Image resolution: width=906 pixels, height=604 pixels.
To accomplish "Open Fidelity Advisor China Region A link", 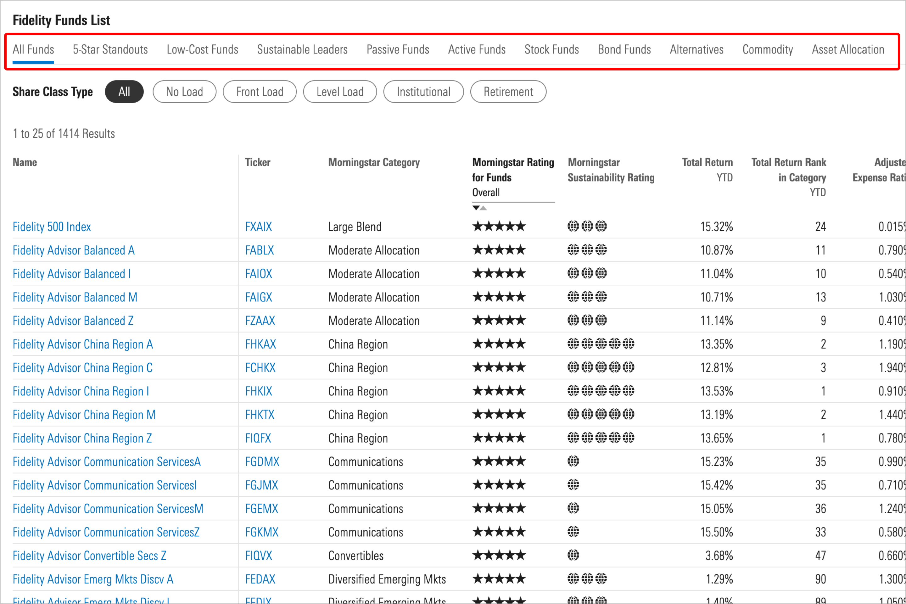I will click(83, 344).
